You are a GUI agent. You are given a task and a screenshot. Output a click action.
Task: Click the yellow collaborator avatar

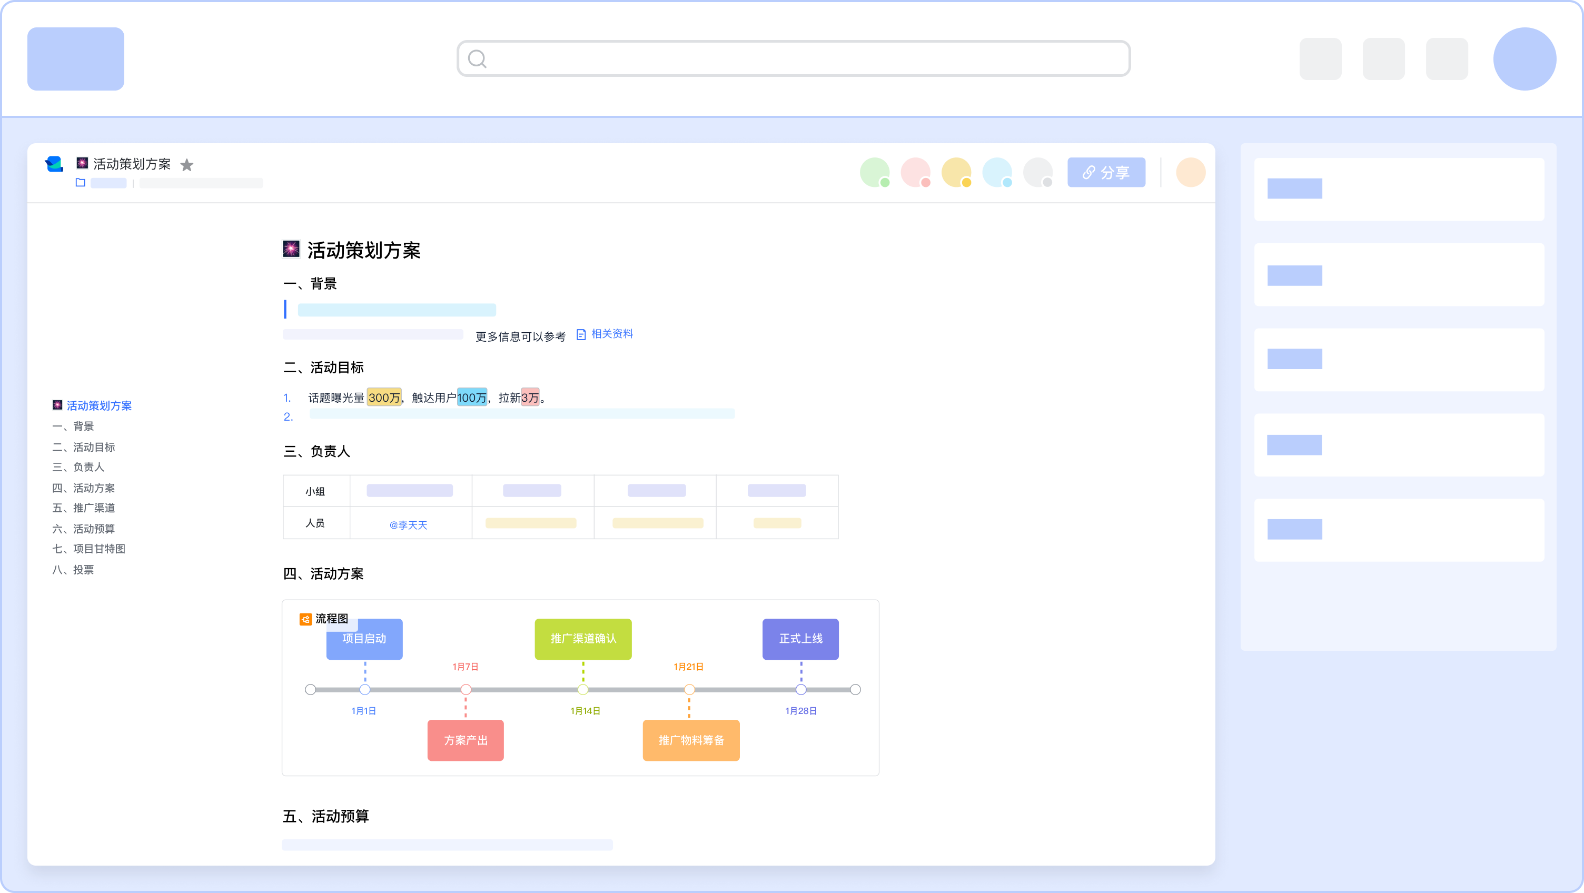(x=956, y=172)
